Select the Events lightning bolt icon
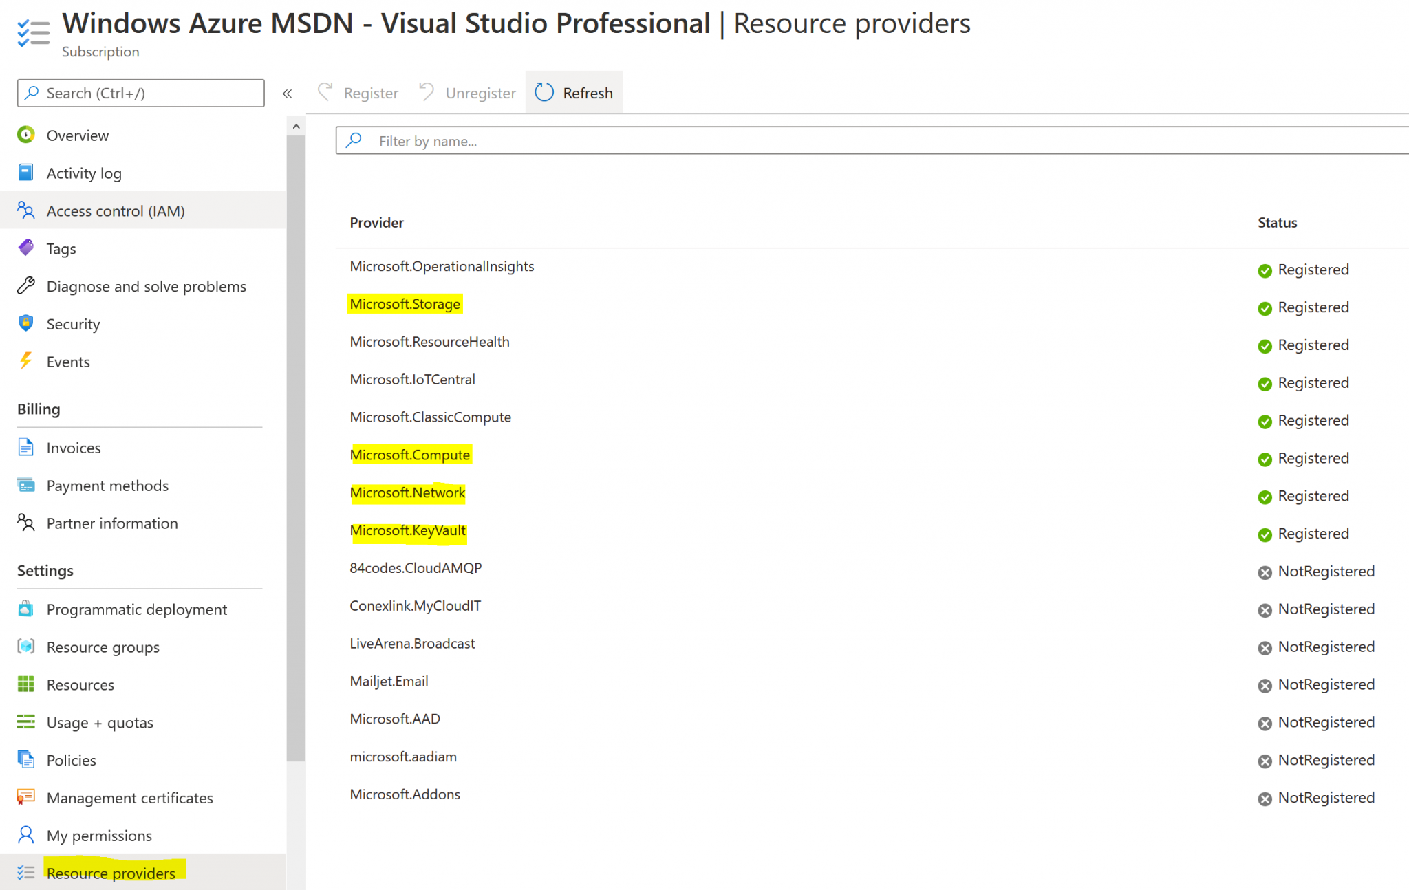This screenshot has width=1409, height=890. [x=25, y=361]
